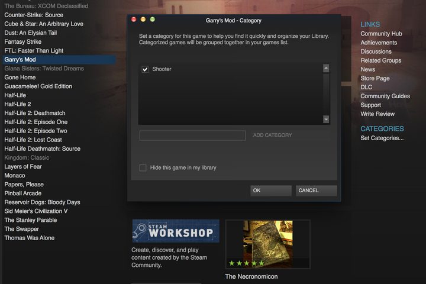Select Half-Life 2: Episode One
426x284 pixels.
[36, 122]
